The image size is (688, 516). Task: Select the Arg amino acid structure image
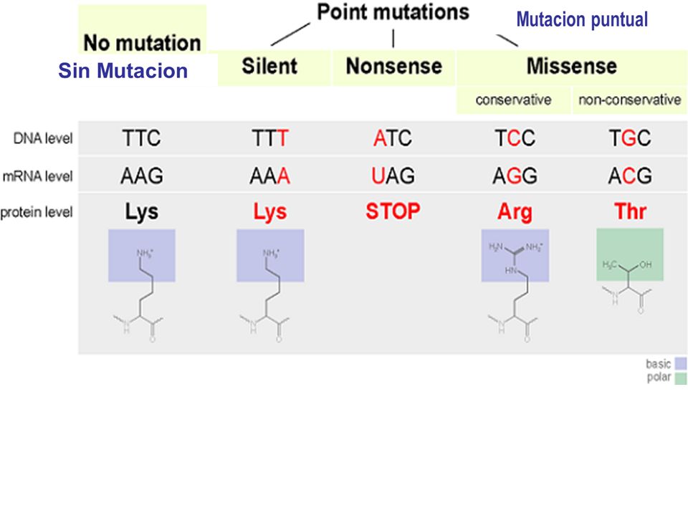point(515,286)
